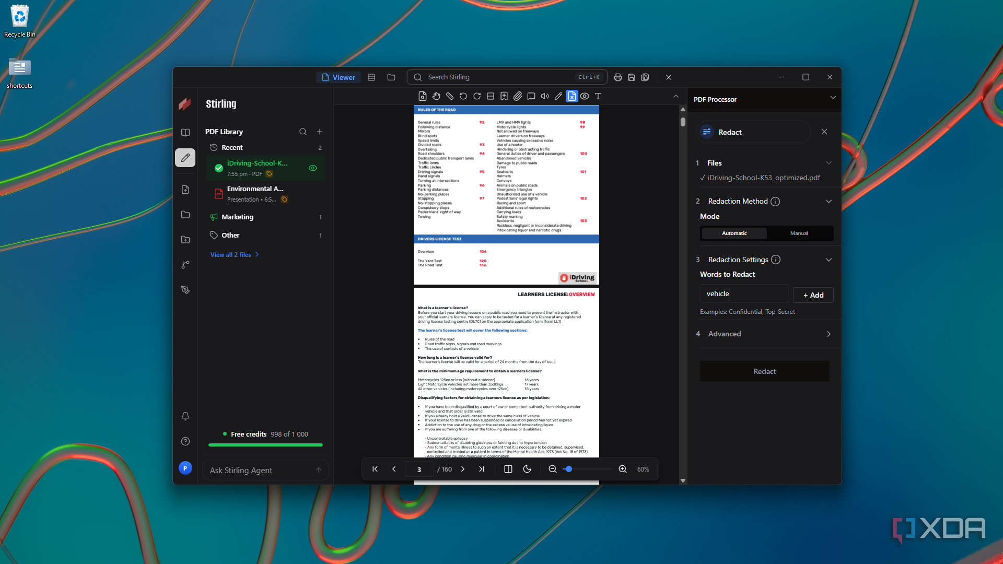Screen dimensions: 1003x564
Task: Click the page layout split tool
Action: click(x=491, y=96)
